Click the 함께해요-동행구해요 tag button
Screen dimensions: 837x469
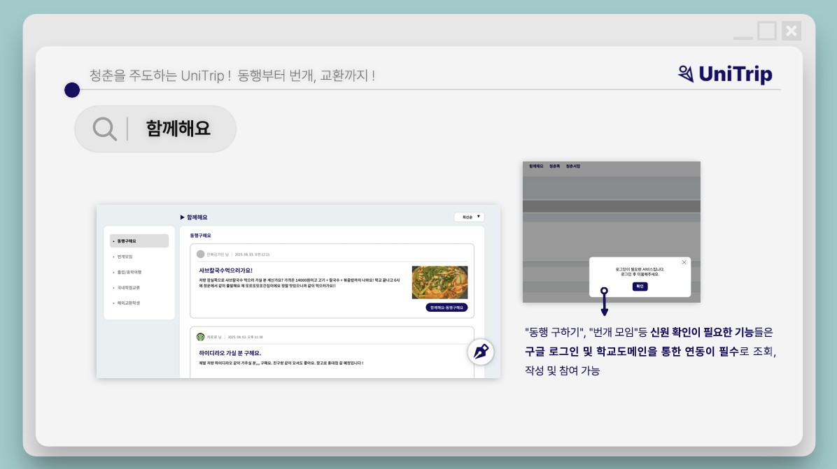[446, 308]
